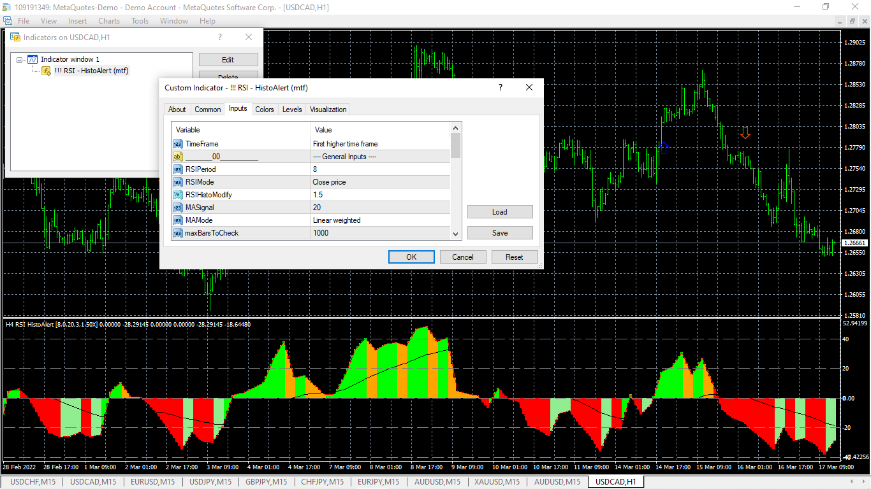871x489 pixels.
Task: Collapse the Indicator window 1 tree node
Action: [x=20, y=60]
